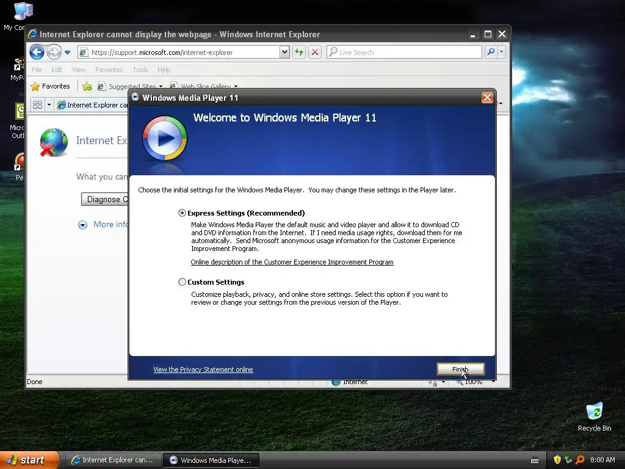625x469 pixels.
Task: Open View the Privacy Statement online link
Action: click(203, 369)
